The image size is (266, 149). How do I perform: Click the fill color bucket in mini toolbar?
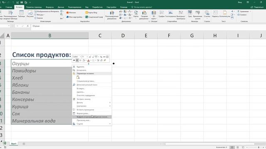point(84,60)
